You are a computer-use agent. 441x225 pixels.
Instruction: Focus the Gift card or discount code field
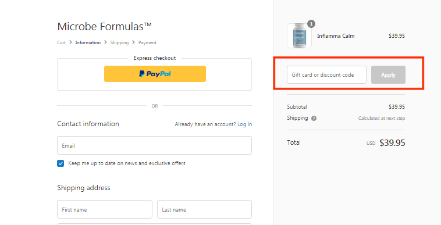pos(326,75)
